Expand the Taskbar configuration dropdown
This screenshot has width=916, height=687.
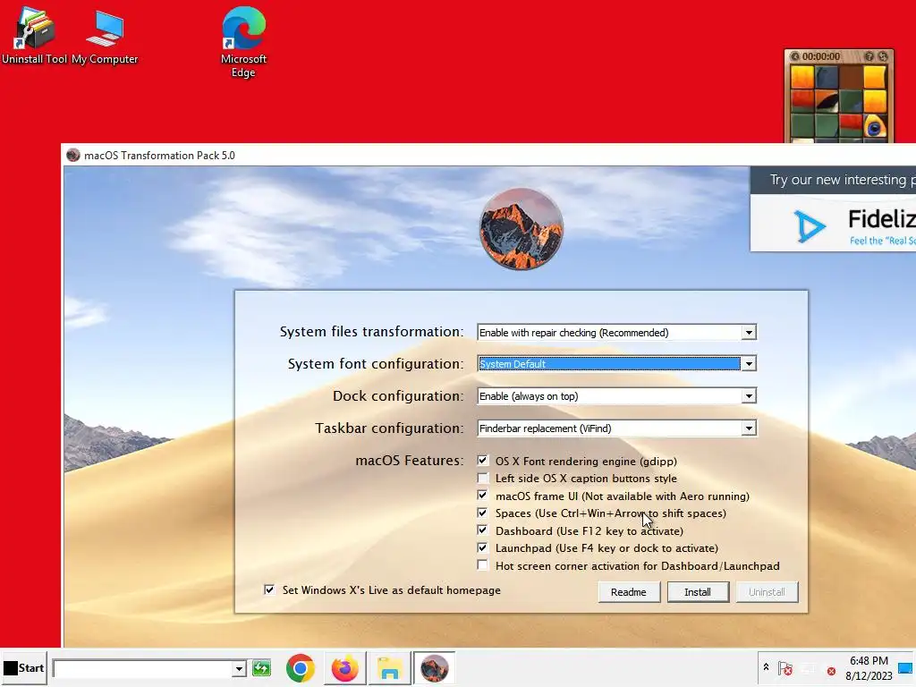[749, 428]
